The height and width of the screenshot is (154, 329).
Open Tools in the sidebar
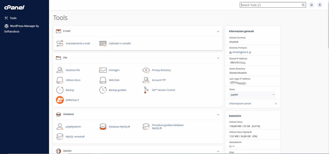click(13, 18)
